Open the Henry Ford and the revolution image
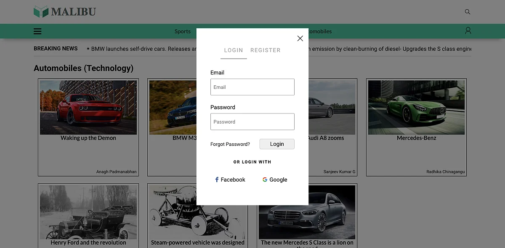Viewport: 505px width, 248px height. coord(88,212)
